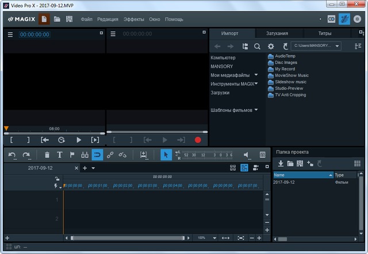Go up one folder level arrow
The image size is (368, 254).
pyautogui.click(x=285, y=47)
